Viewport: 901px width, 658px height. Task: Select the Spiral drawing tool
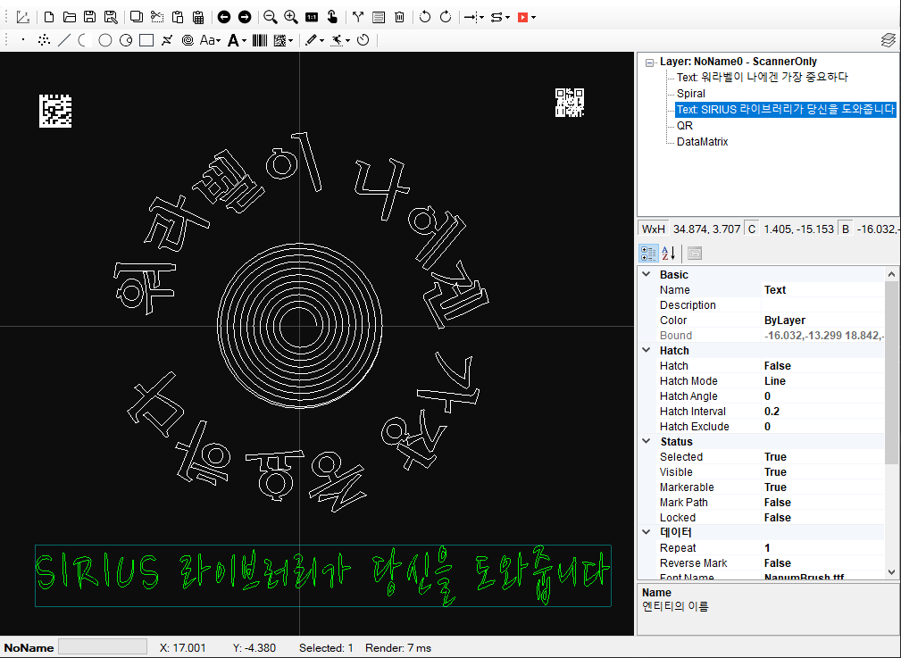(188, 40)
